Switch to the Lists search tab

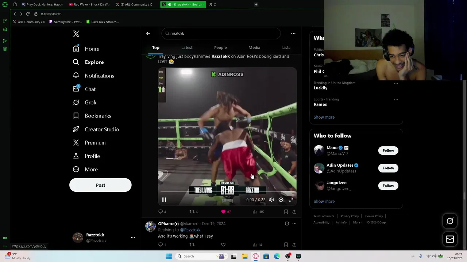(286, 48)
